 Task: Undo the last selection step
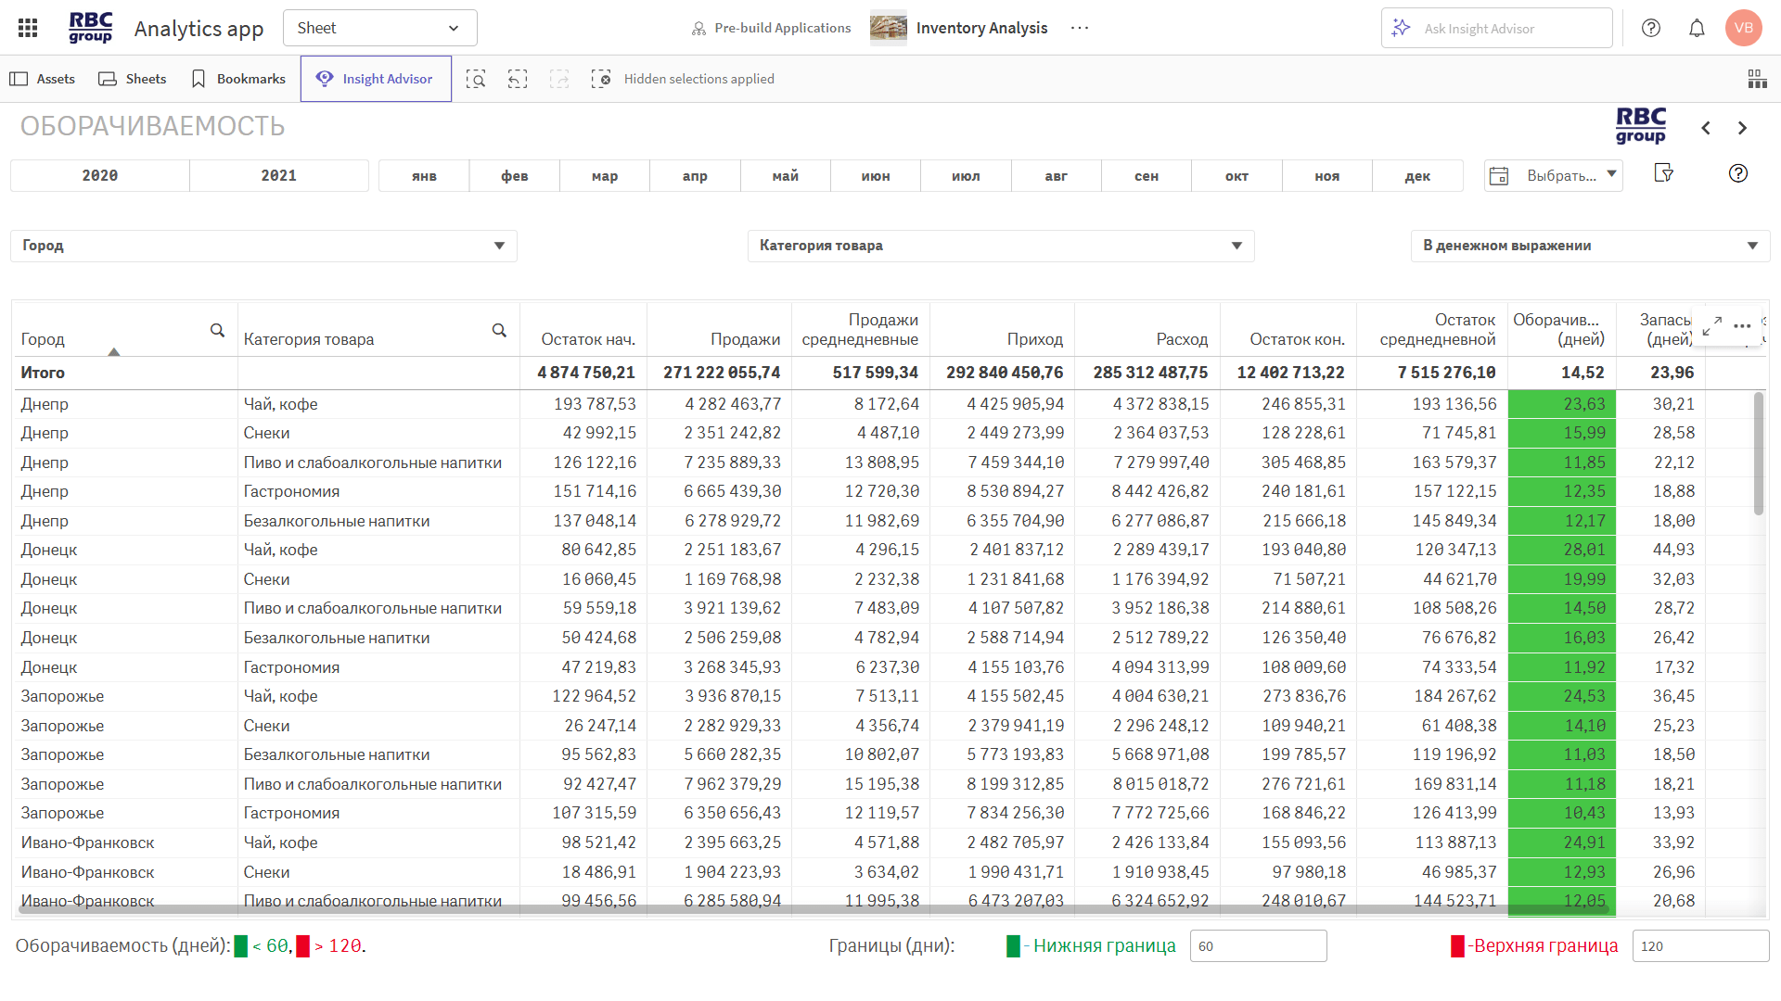coord(518,79)
